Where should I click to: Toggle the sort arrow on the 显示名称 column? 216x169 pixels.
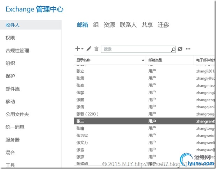(x=143, y=60)
